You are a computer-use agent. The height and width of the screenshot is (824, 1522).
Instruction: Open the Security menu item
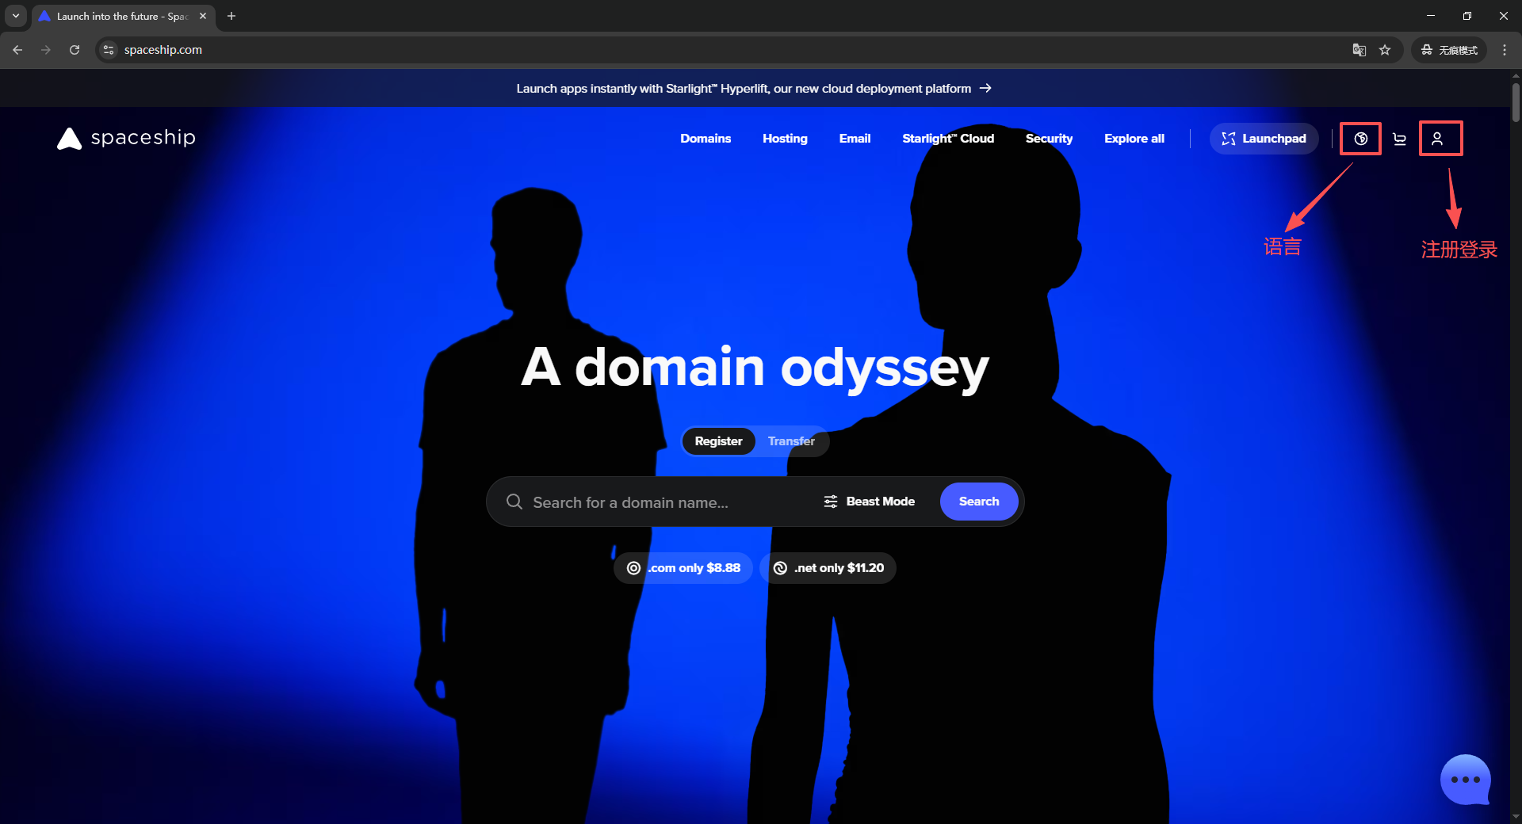tap(1048, 139)
